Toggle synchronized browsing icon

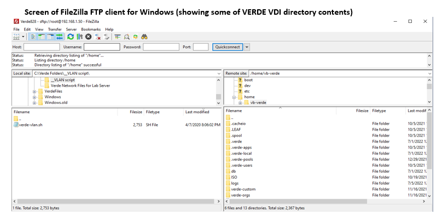(136, 36)
